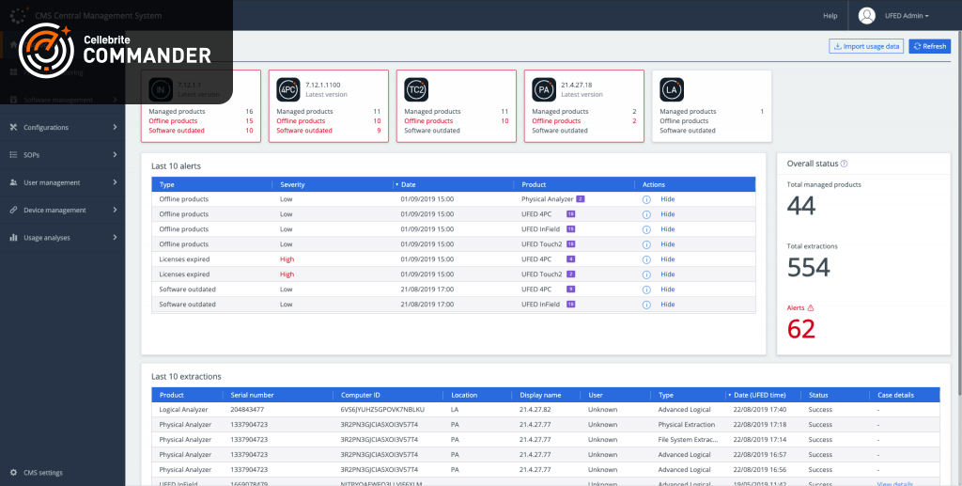
Task: Hide the Physical Analyzer offline products alert
Action: tap(668, 199)
